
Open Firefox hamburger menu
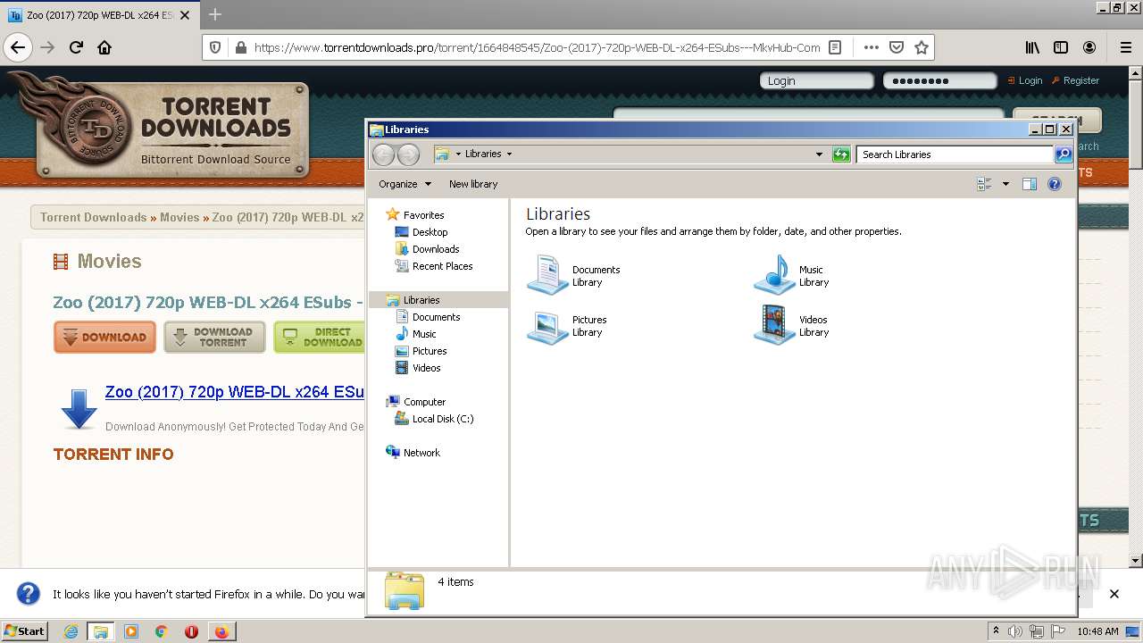[1125, 47]
